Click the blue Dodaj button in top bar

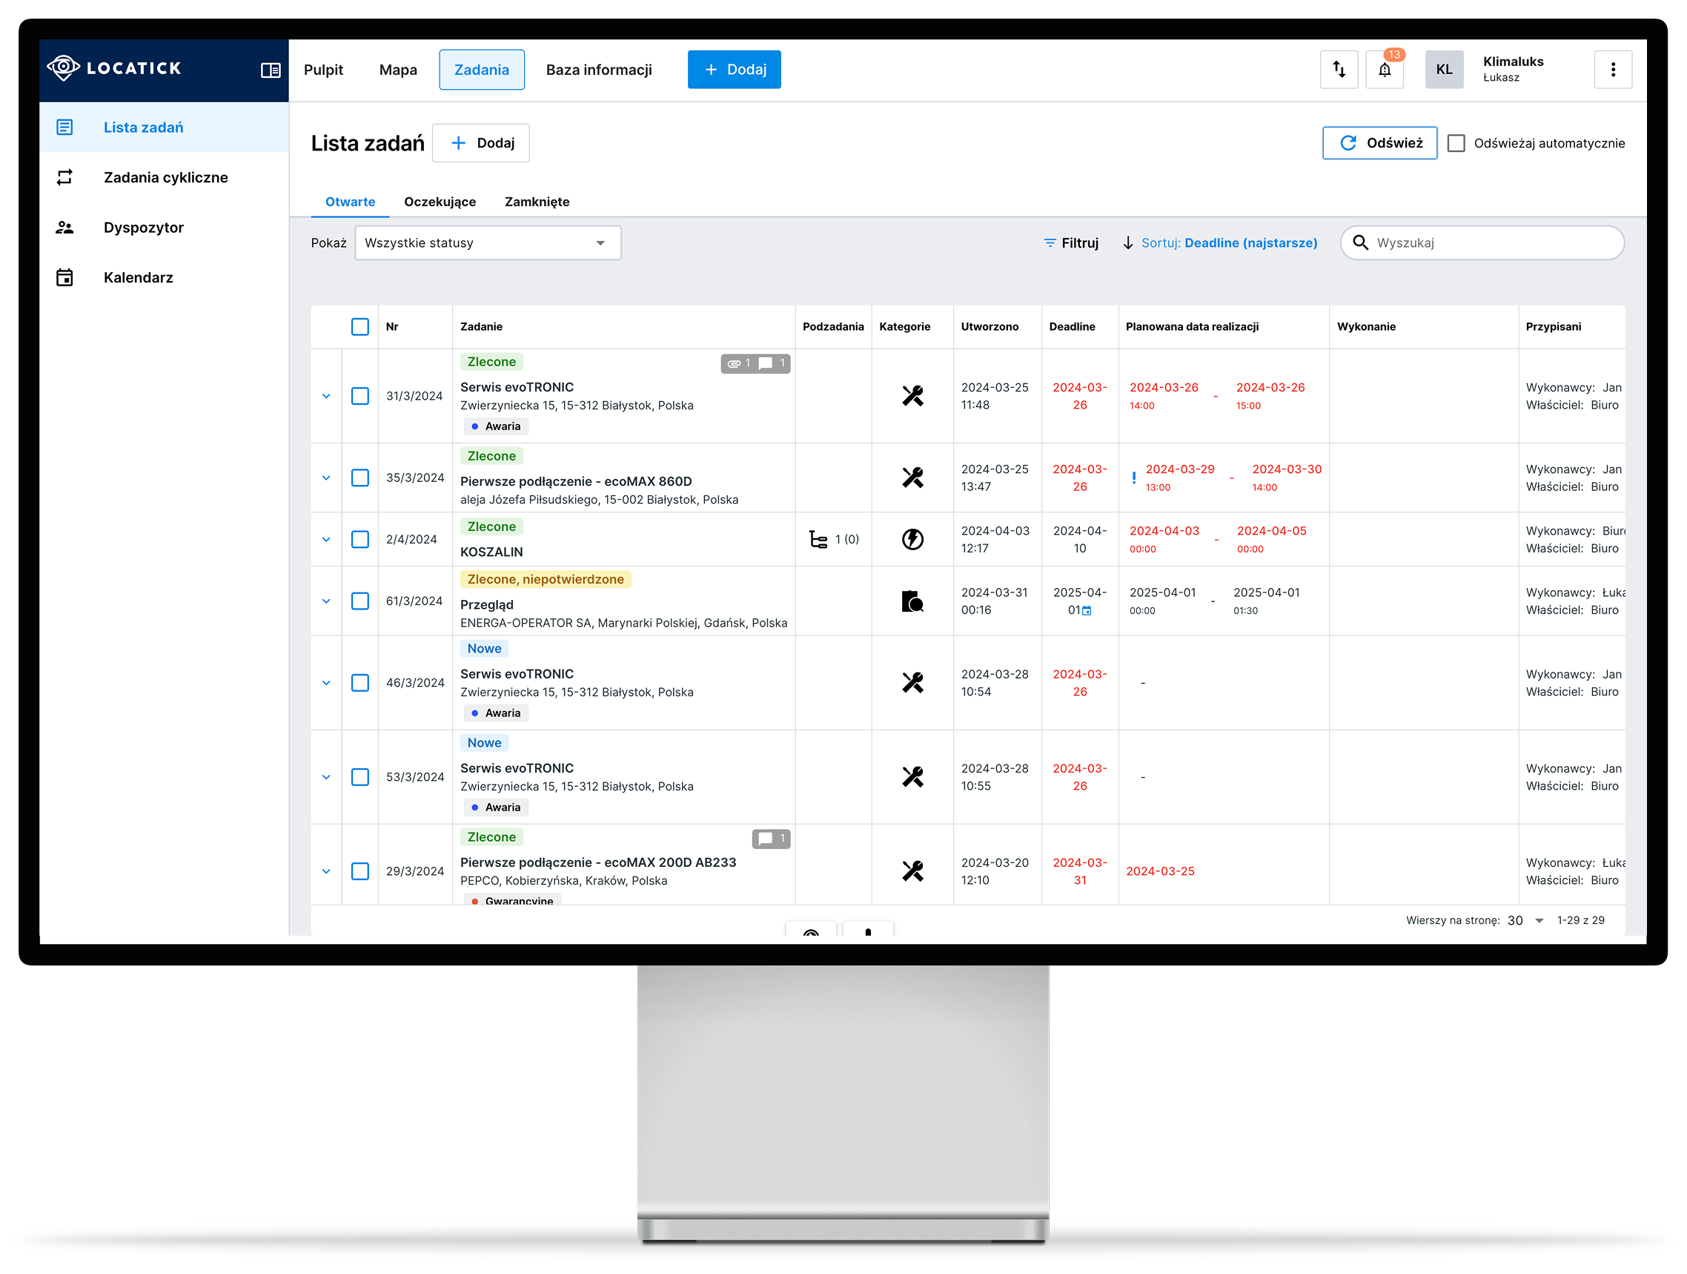click(734, 70)
